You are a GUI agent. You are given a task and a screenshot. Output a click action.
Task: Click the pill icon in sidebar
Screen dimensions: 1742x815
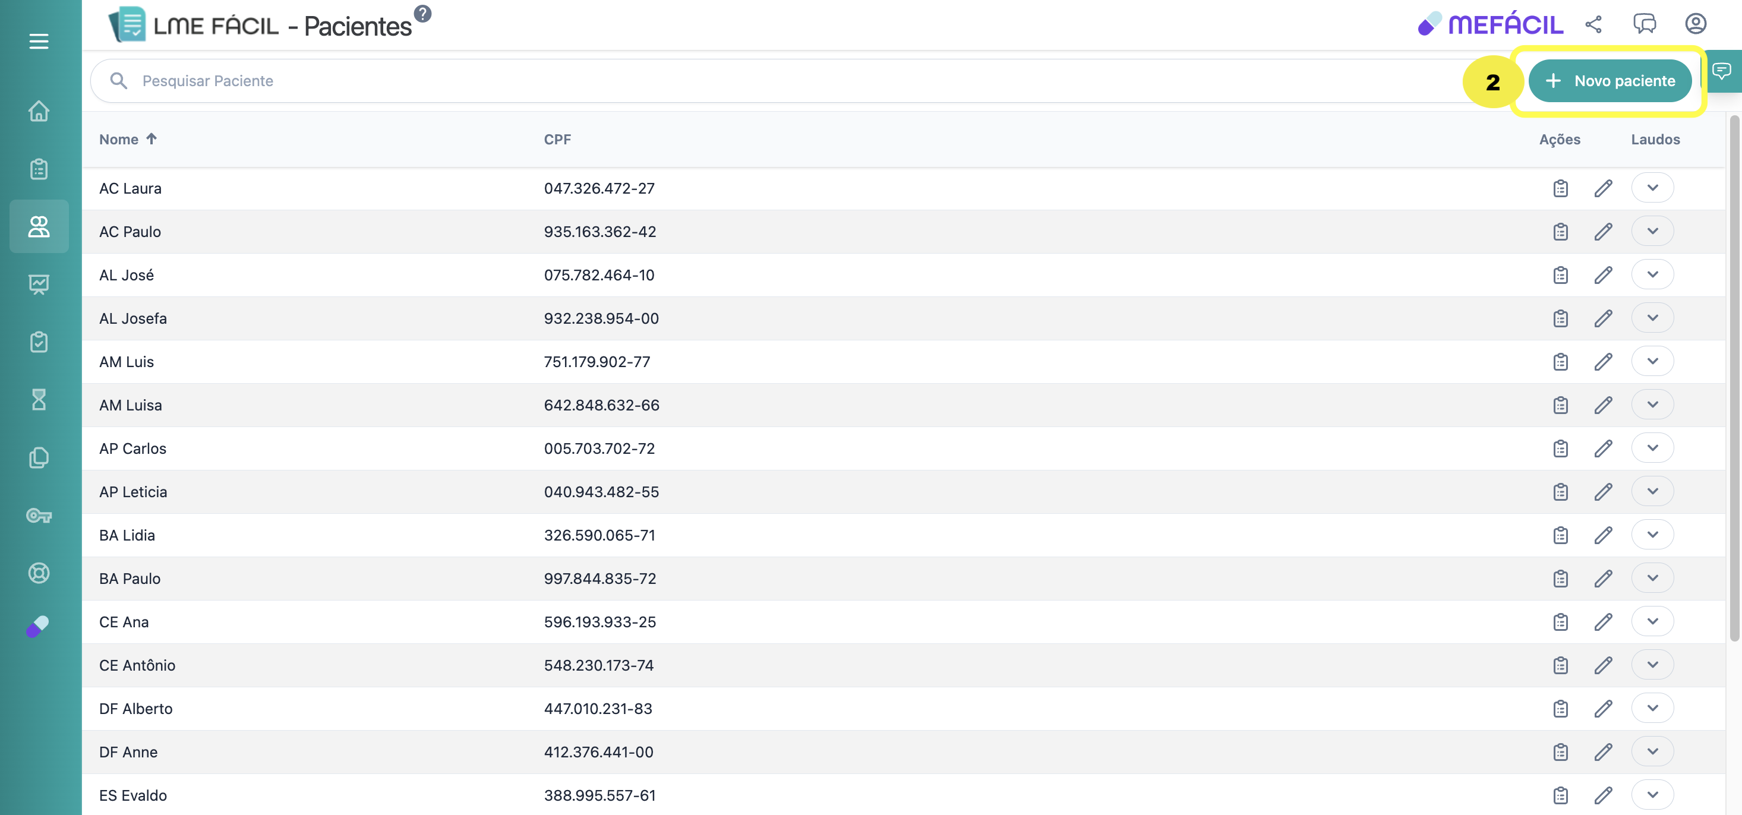coord(37,626)
